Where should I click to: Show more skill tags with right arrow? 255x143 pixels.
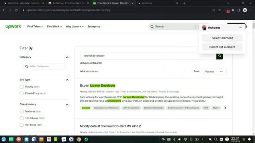225,108
